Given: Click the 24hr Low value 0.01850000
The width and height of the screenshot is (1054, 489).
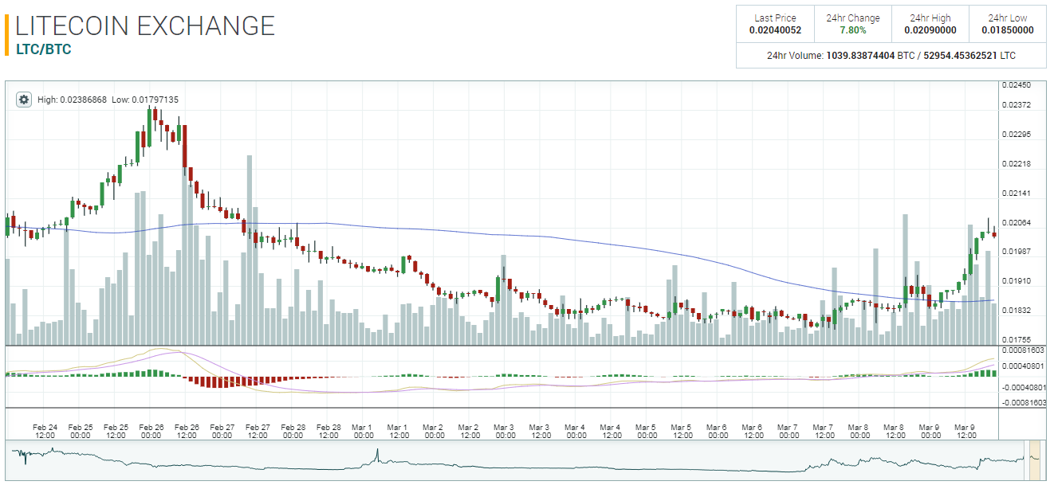Looking at the screenshot, I should click(1008, 30).
